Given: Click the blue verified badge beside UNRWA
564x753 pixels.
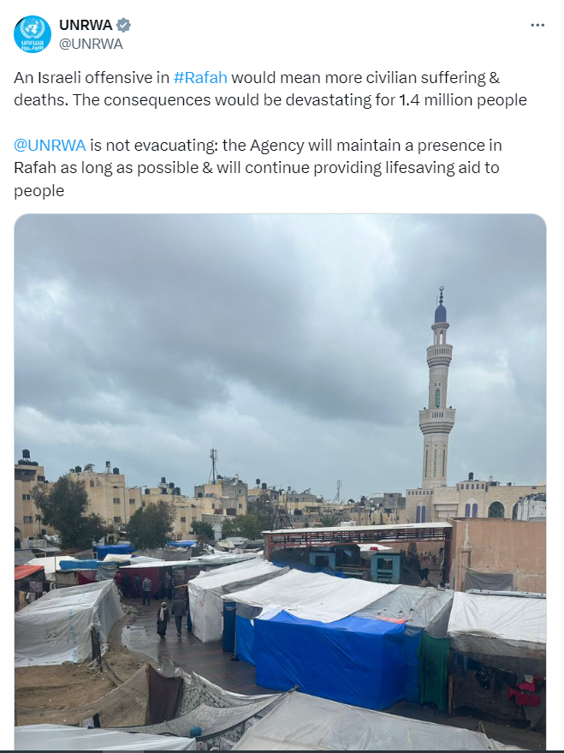Looking at the screenshot, I should pyautogui.click(x=124, y=25).
